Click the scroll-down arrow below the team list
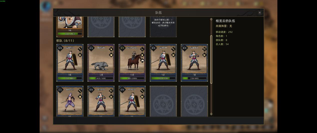Image resolution: width=317 pixels, height=133 pixels. pyautogui.click(x=211, y=114)
